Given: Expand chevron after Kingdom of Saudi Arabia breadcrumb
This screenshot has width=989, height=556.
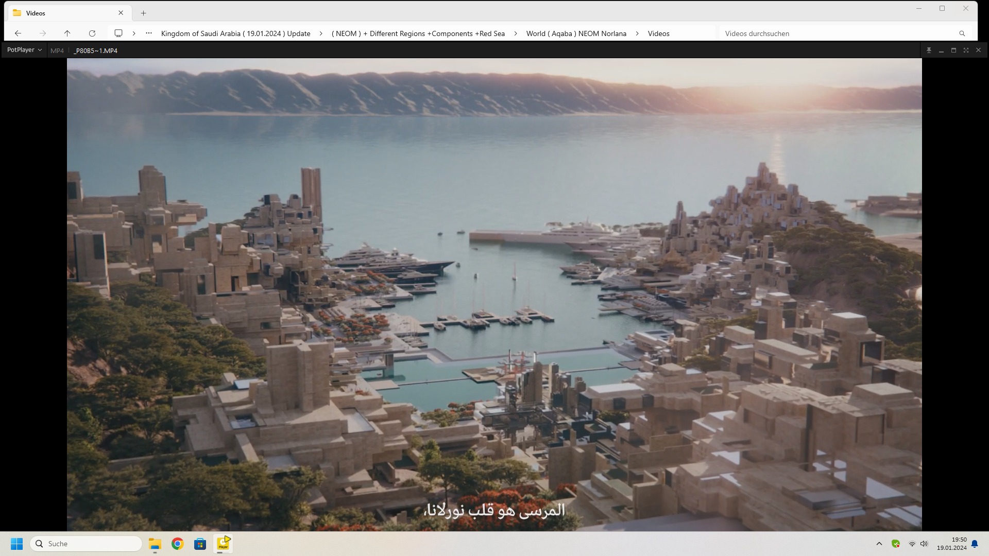Looking at the screenshot, I should click(321, 33).
